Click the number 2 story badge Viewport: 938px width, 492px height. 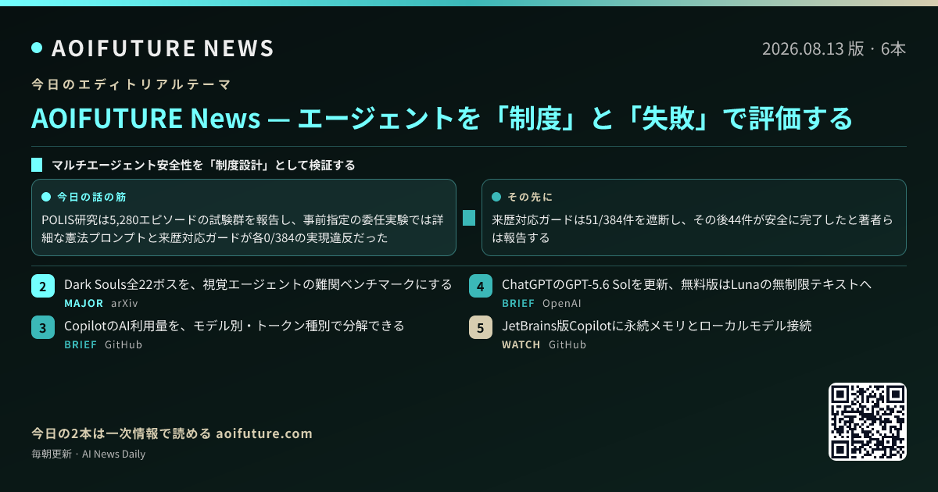coord(43,286)
